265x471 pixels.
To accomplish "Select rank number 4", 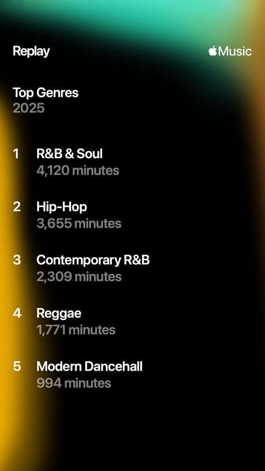I will (x=17, y=313).
